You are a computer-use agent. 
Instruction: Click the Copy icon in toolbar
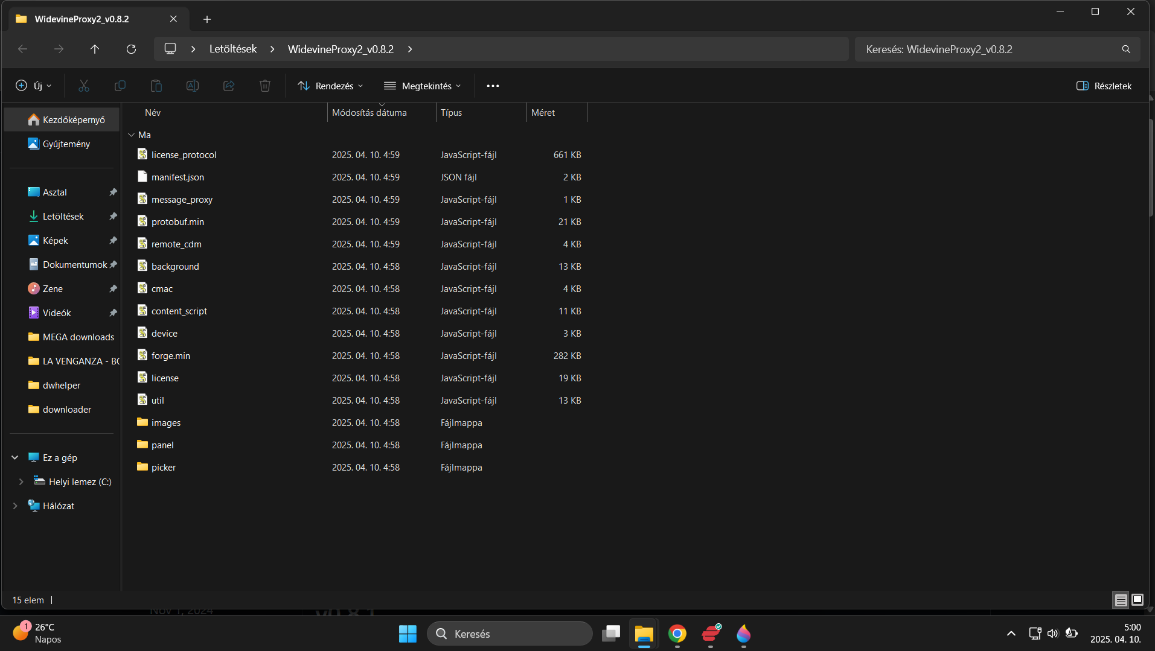click(x=120, y=86)
